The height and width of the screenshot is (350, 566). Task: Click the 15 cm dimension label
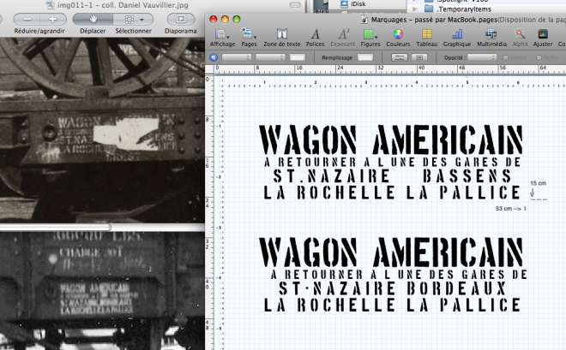tap(539, 183)
